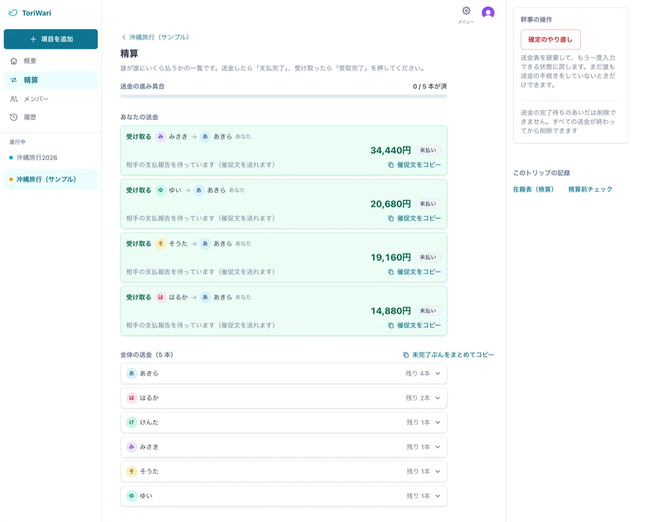Click 未払い badge next to 34,440円
Screen dimensions: 654x522
(x=428, y=150)
